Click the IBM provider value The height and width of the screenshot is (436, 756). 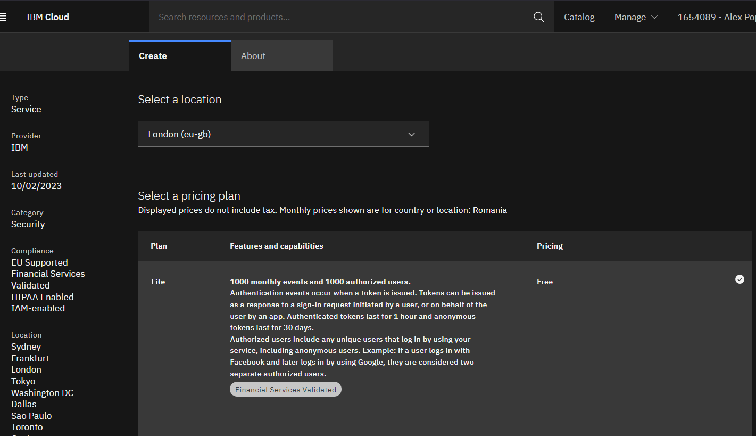pos(20,147)
